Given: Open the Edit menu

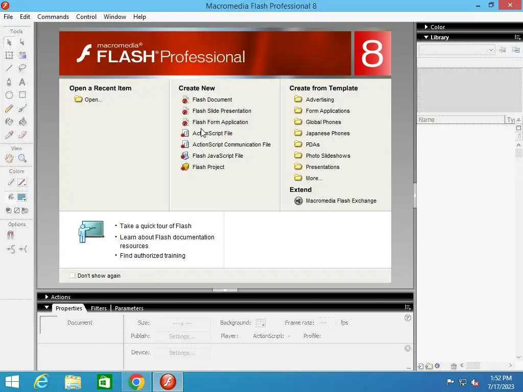Looking at the screenshot, I should click(25, 17).
